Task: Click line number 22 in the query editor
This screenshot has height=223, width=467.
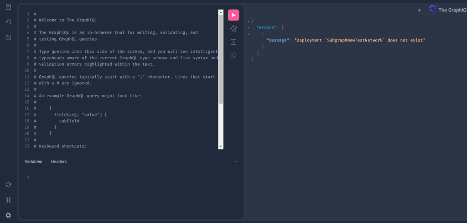Action: pos(27,146)
